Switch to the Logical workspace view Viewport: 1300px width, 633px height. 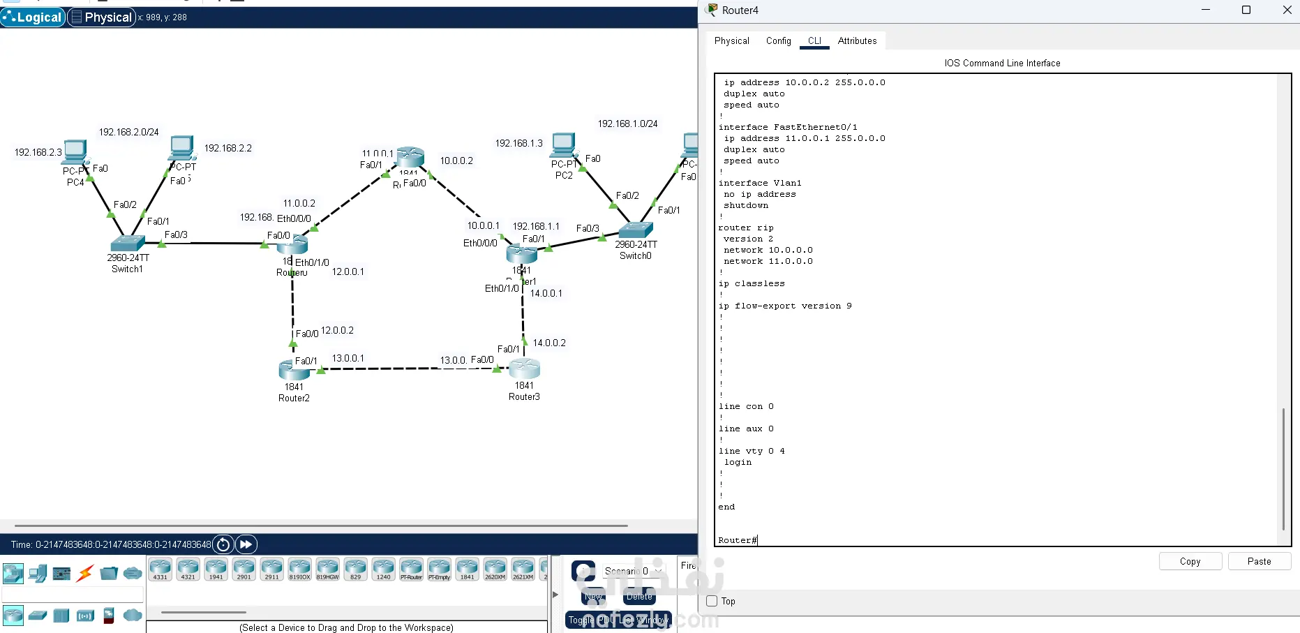pyautogui.click(x=33, y=17)
